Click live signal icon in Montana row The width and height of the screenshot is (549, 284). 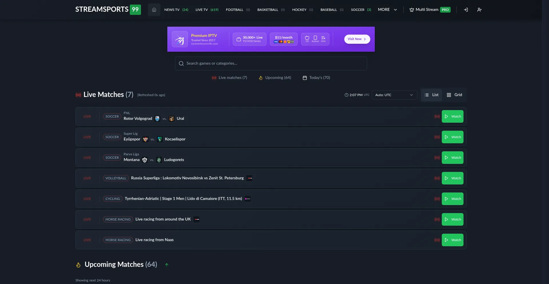(437, 158)
